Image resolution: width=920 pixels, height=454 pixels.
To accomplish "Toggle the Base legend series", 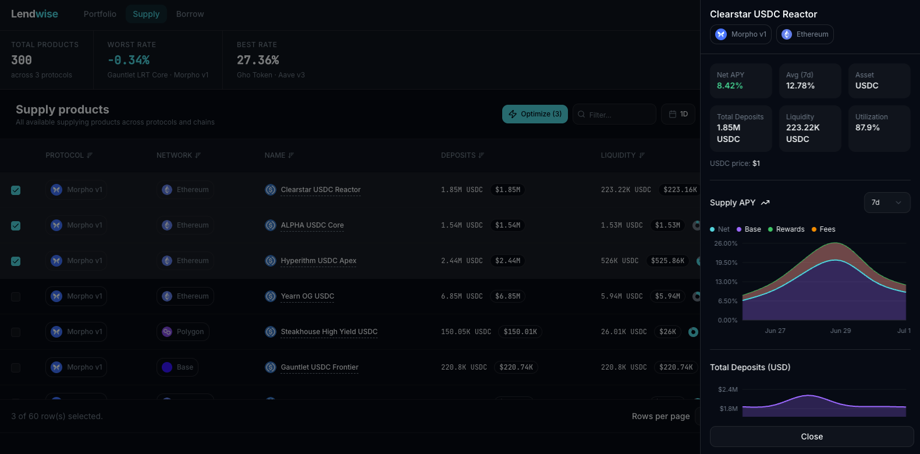I will [749, 229].
